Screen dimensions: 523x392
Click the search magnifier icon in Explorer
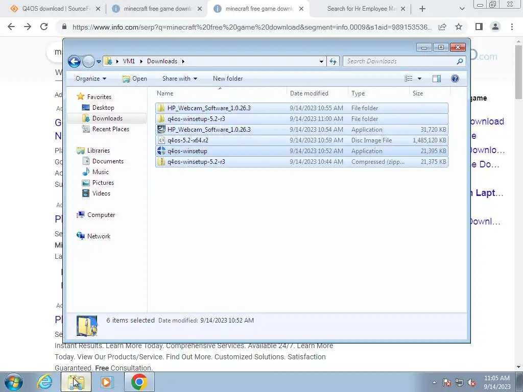click(460, 61)
